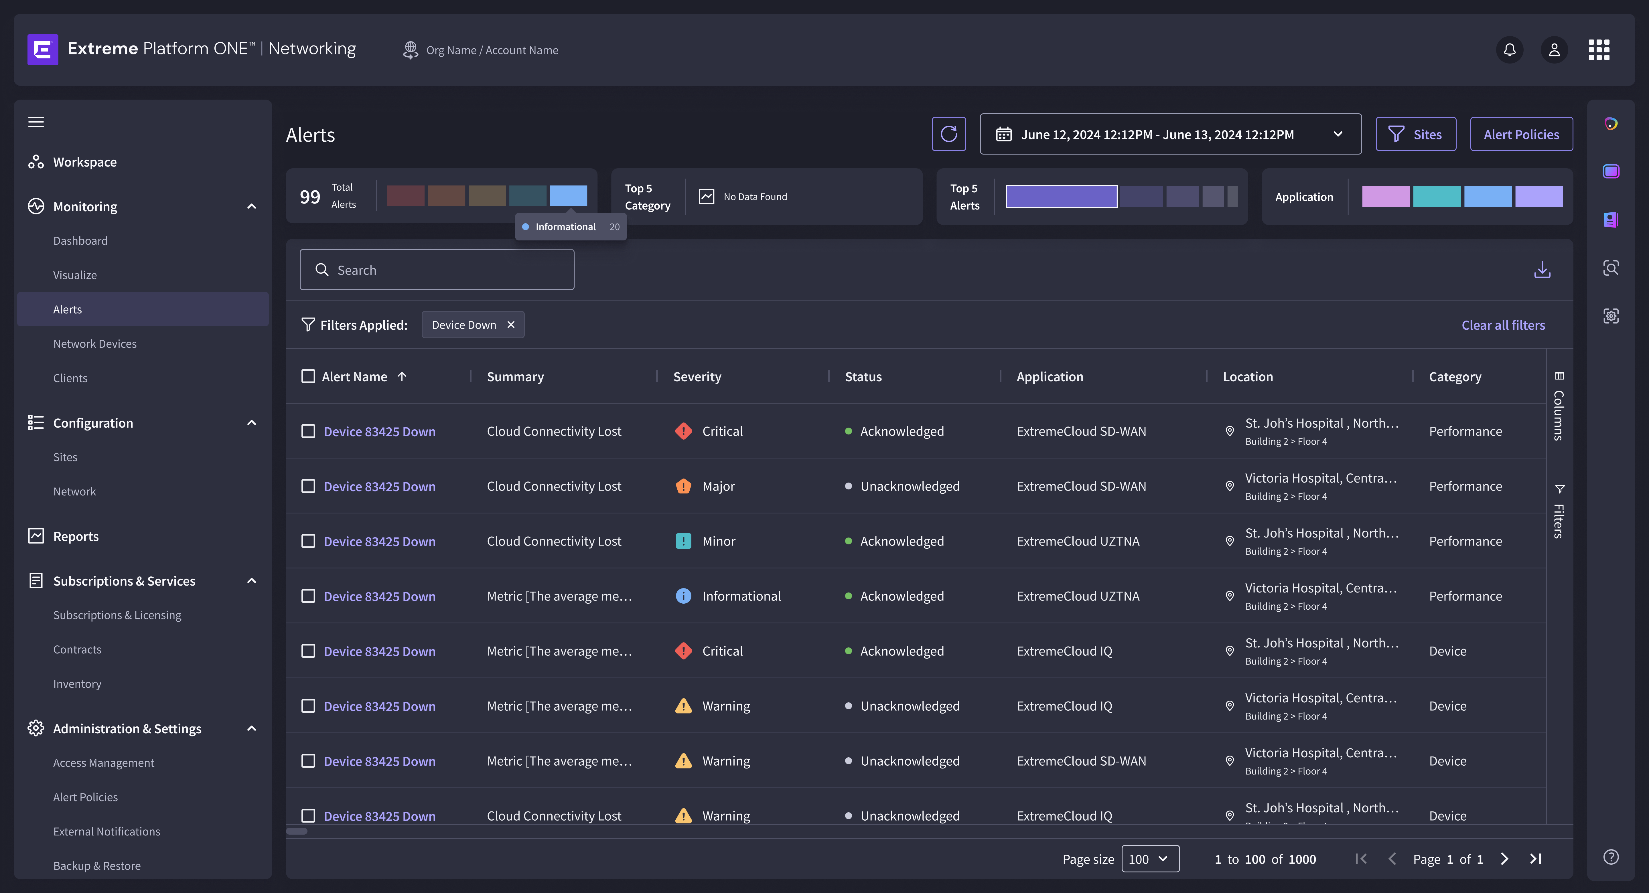1649x893 pixels.
Task: Collapse the Configuration section
Action: [251, 422]
